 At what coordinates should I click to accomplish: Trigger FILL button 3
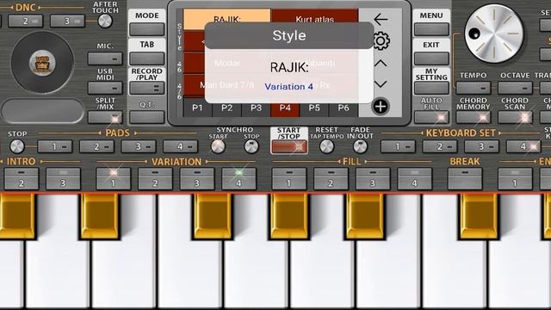[x=373, y=179]
